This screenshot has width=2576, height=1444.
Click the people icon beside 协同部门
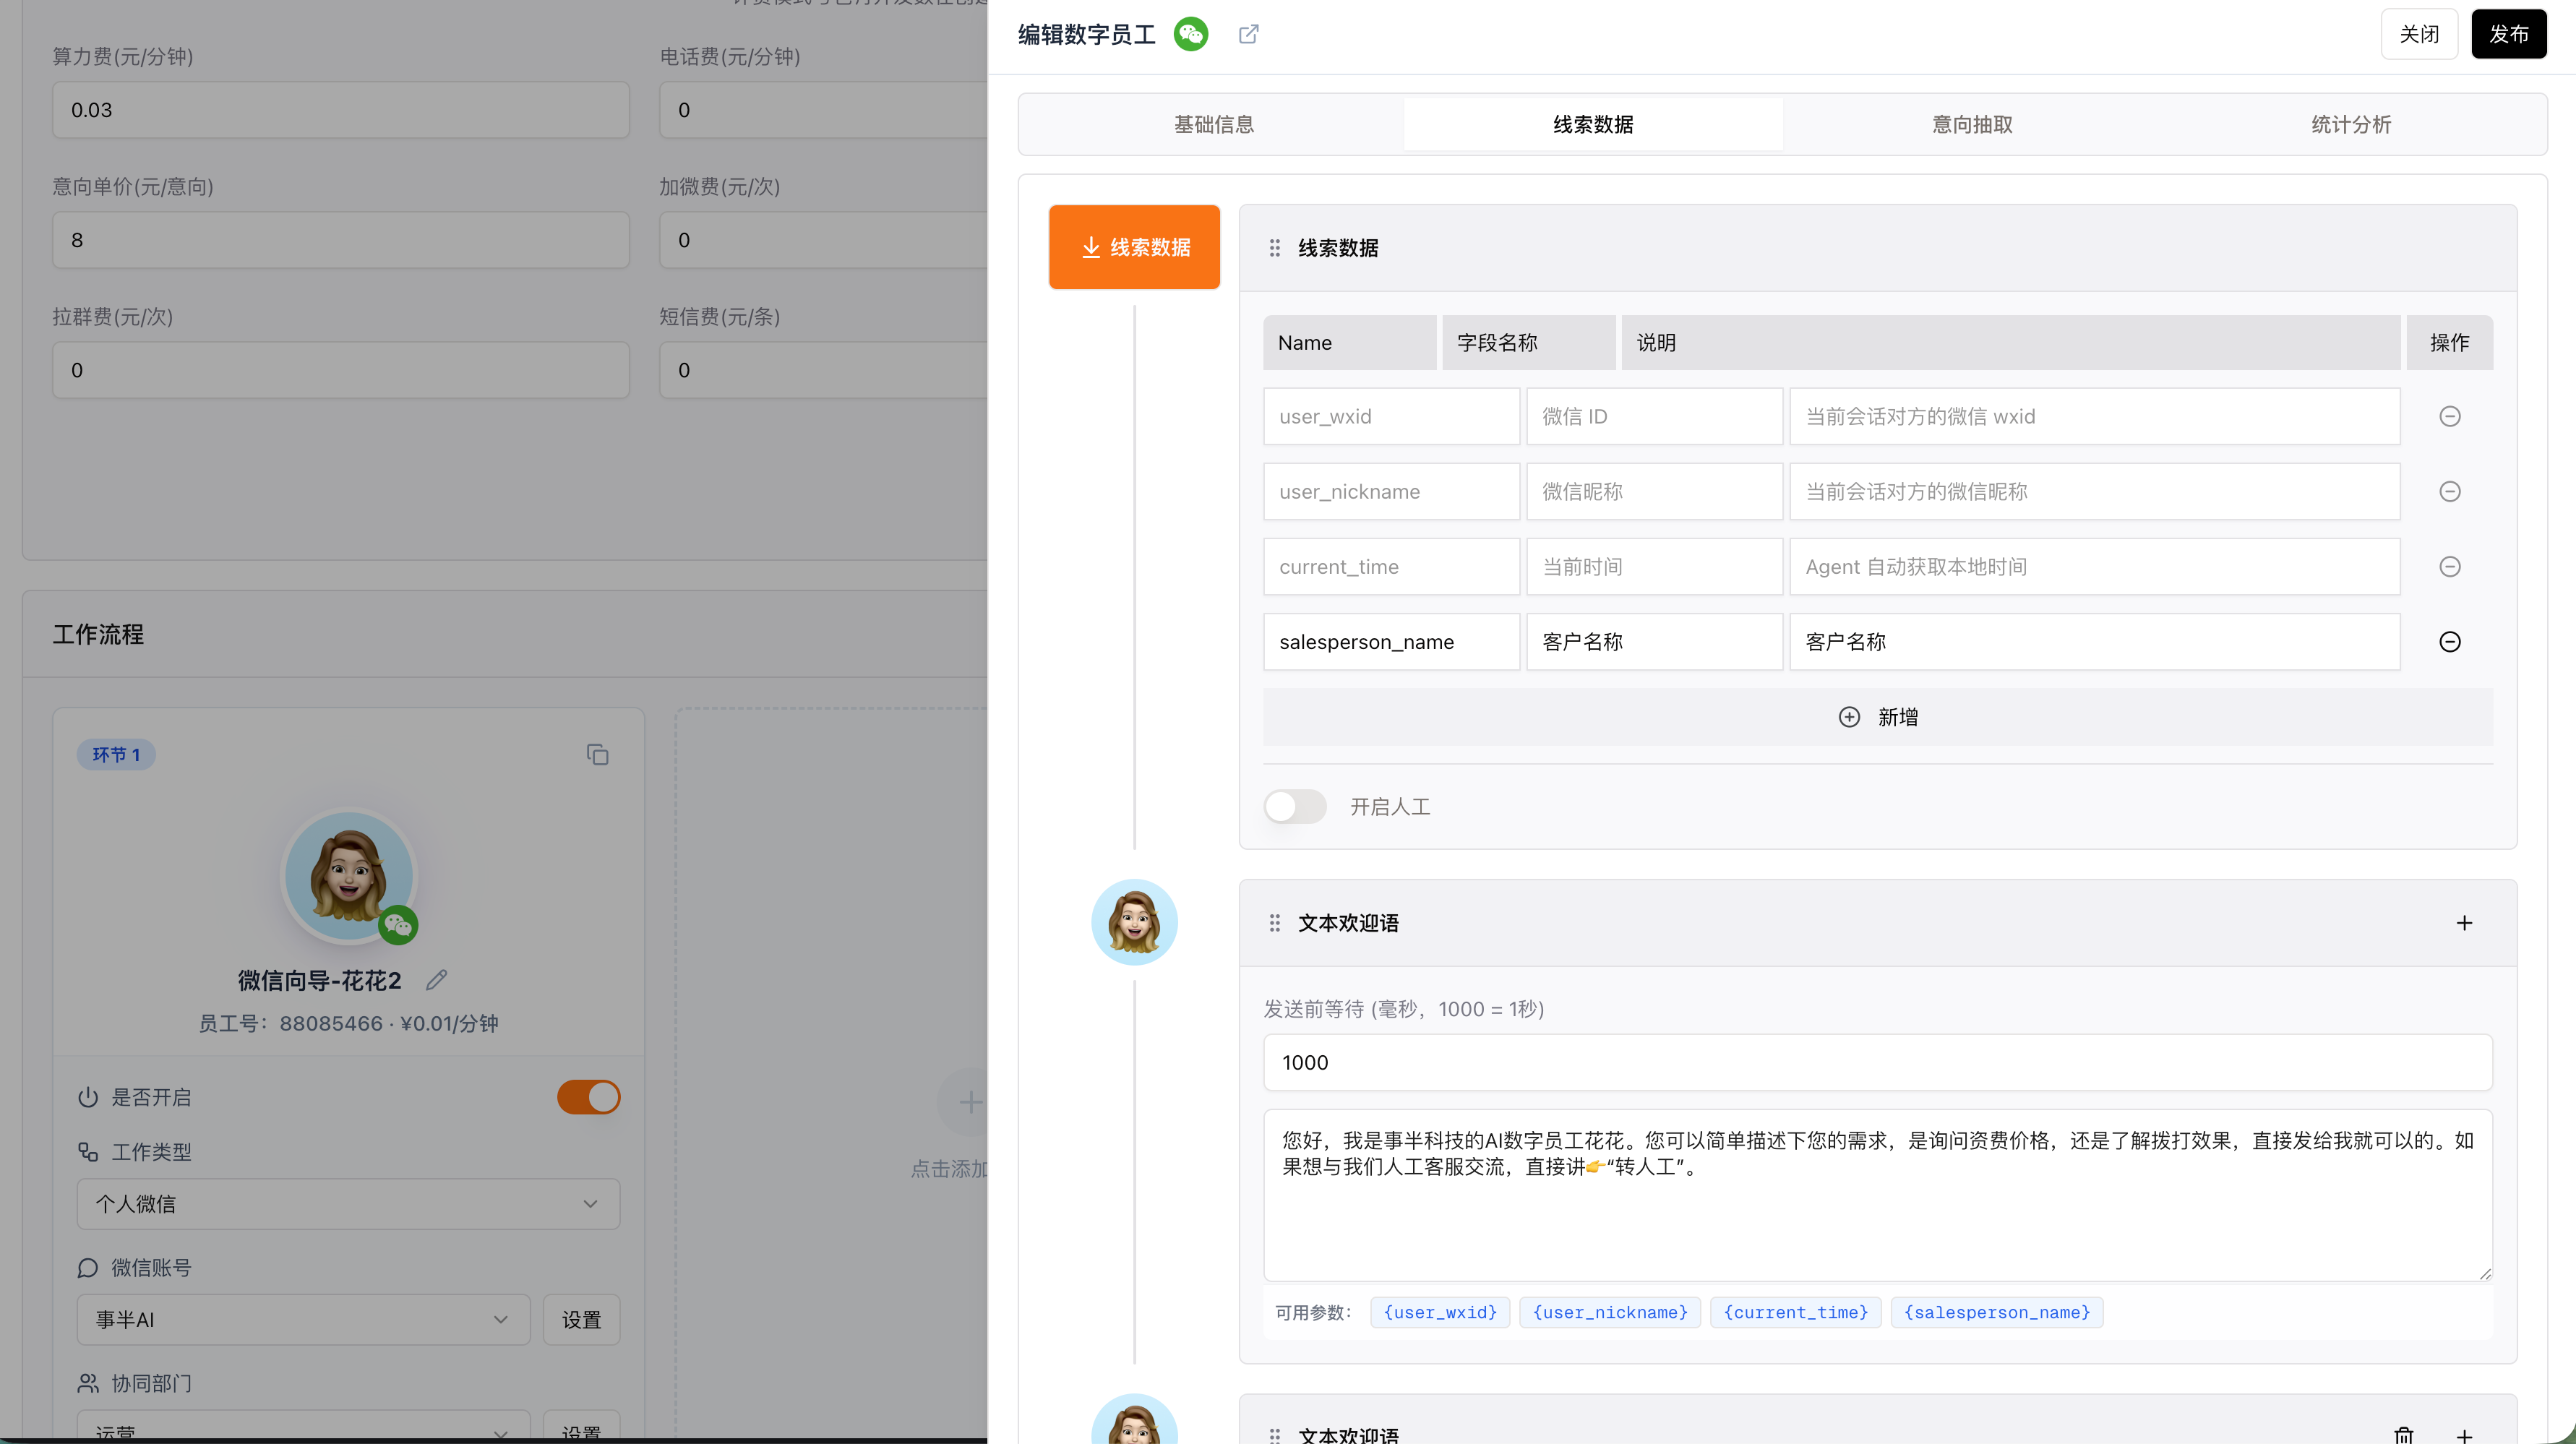pos(88,1383)
